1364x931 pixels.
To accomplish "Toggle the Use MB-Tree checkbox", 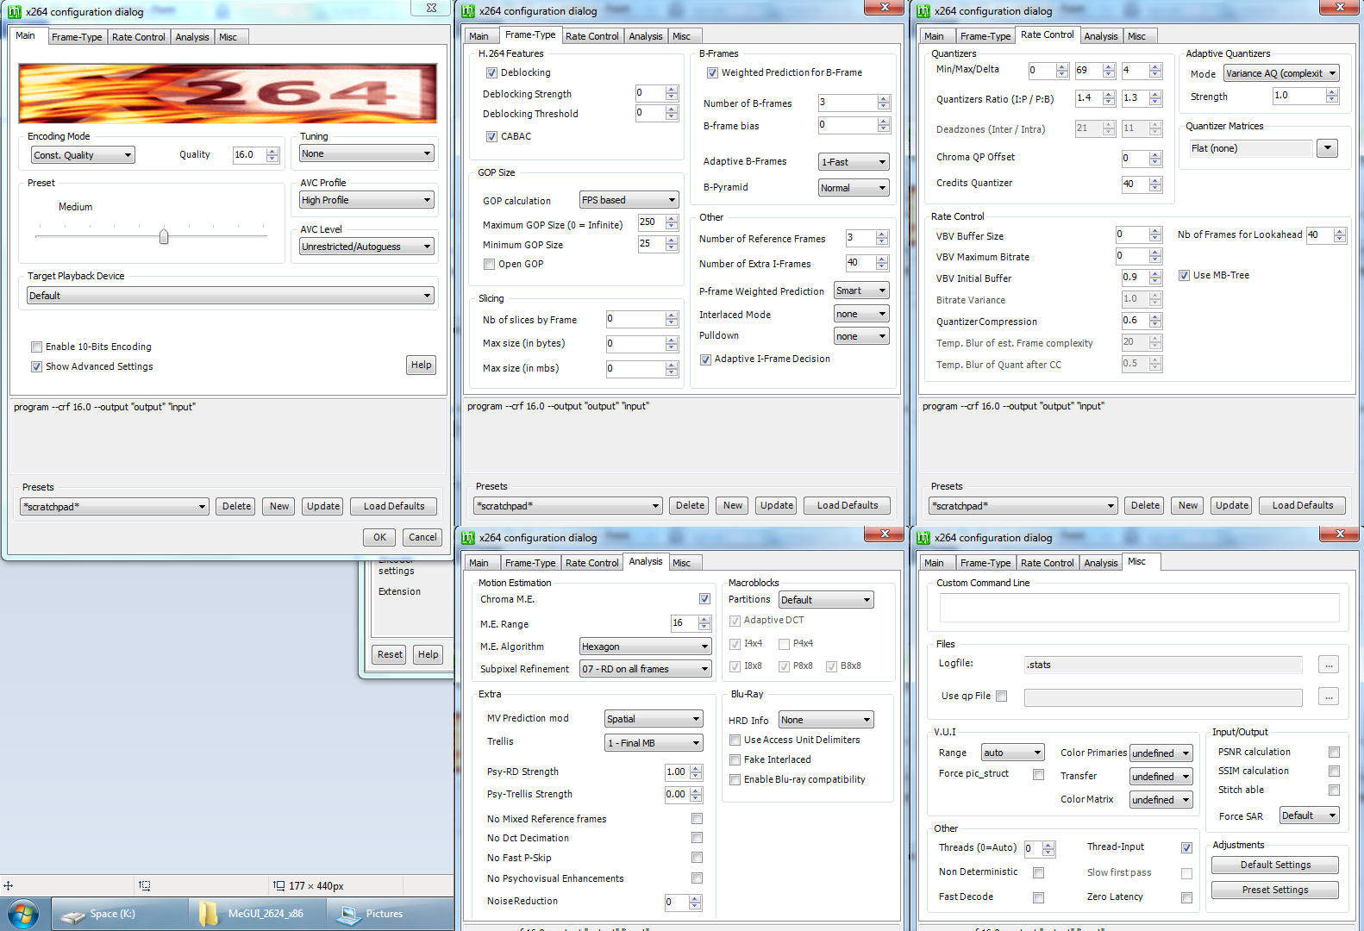I will pyautogui.click(x=1184, y=276).
